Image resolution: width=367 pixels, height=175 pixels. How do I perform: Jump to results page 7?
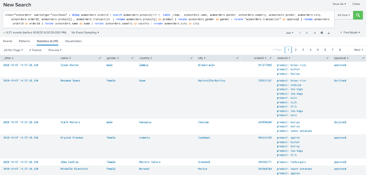332,50
